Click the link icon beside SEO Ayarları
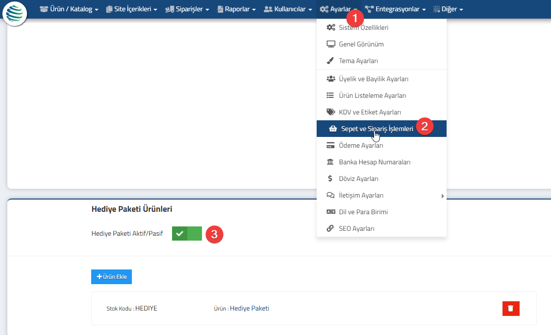The width and height of the screenshot is (551, 335). 330,228
